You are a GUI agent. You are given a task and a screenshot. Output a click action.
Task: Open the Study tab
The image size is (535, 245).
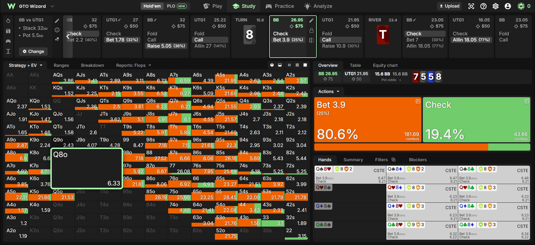tap(244, 6)
